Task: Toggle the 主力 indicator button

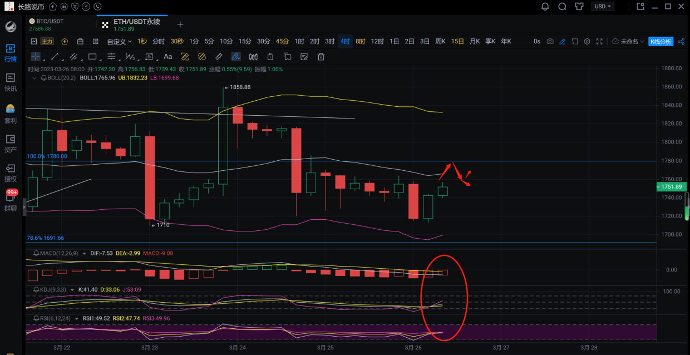Action: [x=47, y=41]
